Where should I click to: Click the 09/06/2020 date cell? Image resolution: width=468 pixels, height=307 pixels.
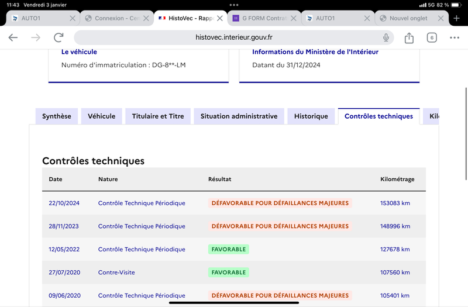pos(65,296)
